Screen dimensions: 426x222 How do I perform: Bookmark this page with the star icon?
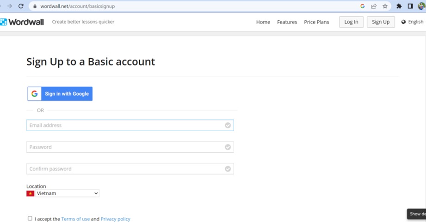coord(385,6)
